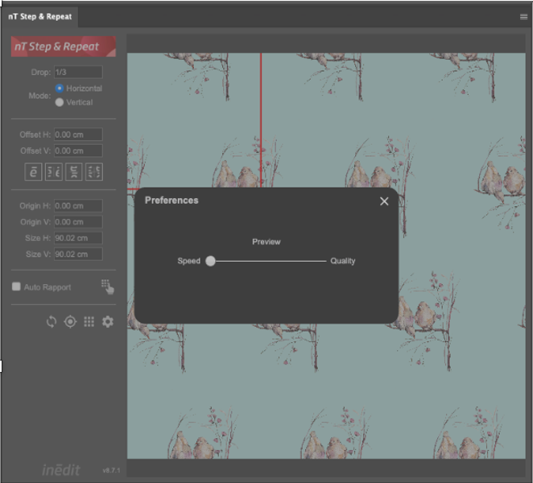Image resolution: width=533 pixels, height=483 pixels.
Task: Enable the Auto Rapport checkbox
Action: 16,287
